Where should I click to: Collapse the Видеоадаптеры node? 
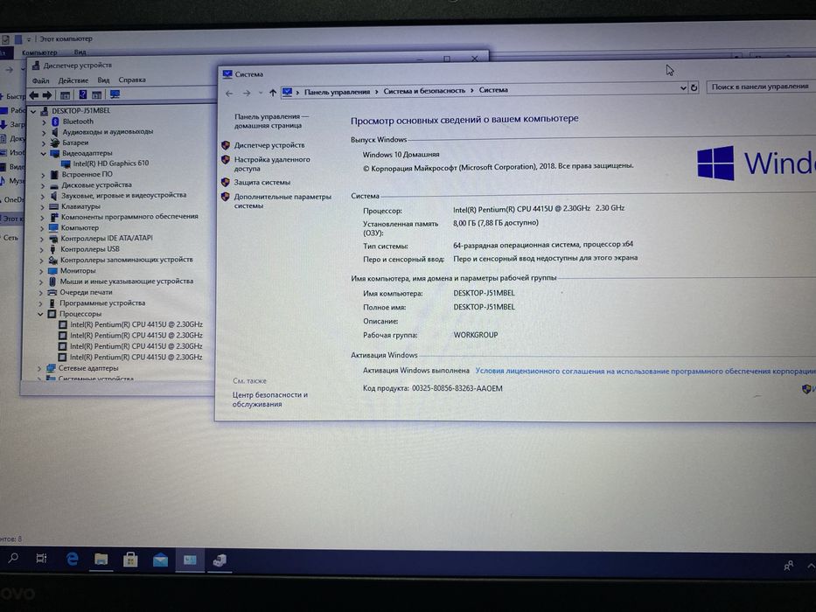click(44, 154)
